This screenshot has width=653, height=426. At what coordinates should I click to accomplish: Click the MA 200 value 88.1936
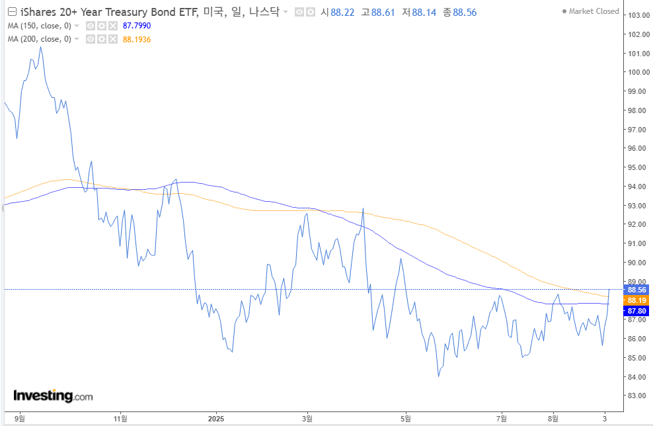coord(137,40)
